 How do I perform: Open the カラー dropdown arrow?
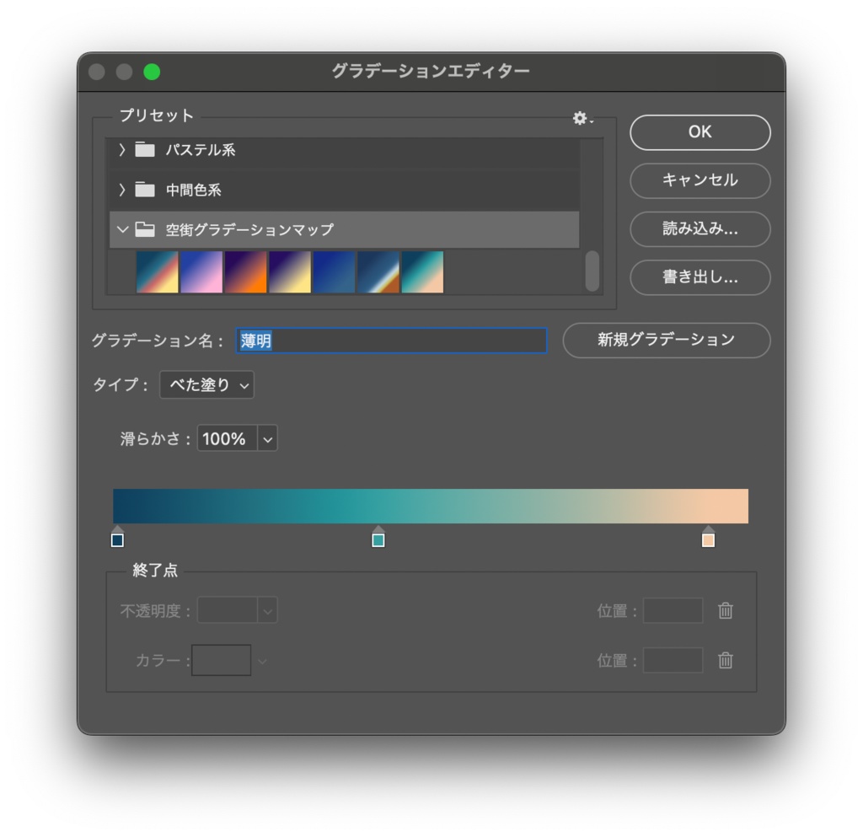pos(263,661)
